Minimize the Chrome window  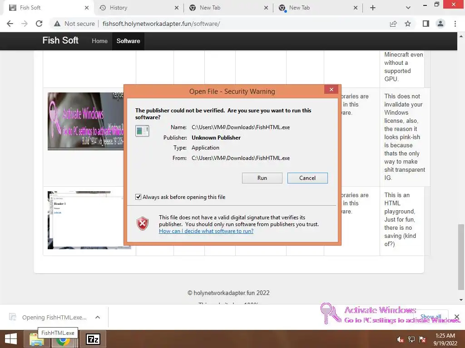click(x=425, y=5)
